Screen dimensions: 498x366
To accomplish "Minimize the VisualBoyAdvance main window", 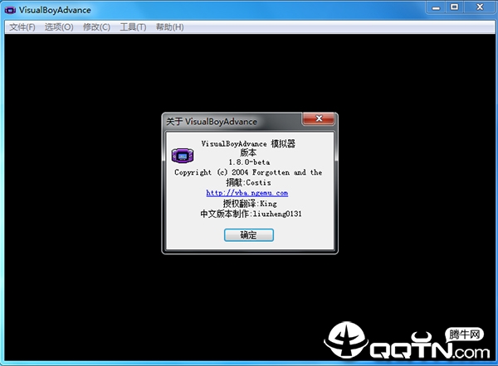I will [434, 7].
